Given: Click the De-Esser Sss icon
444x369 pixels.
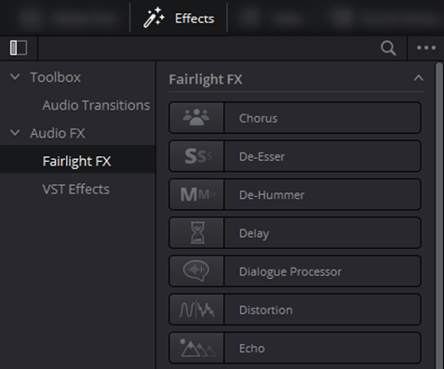Looking at the screenshot, I should point(198,156).
